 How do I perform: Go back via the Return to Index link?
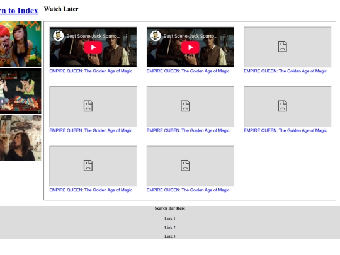19,11
